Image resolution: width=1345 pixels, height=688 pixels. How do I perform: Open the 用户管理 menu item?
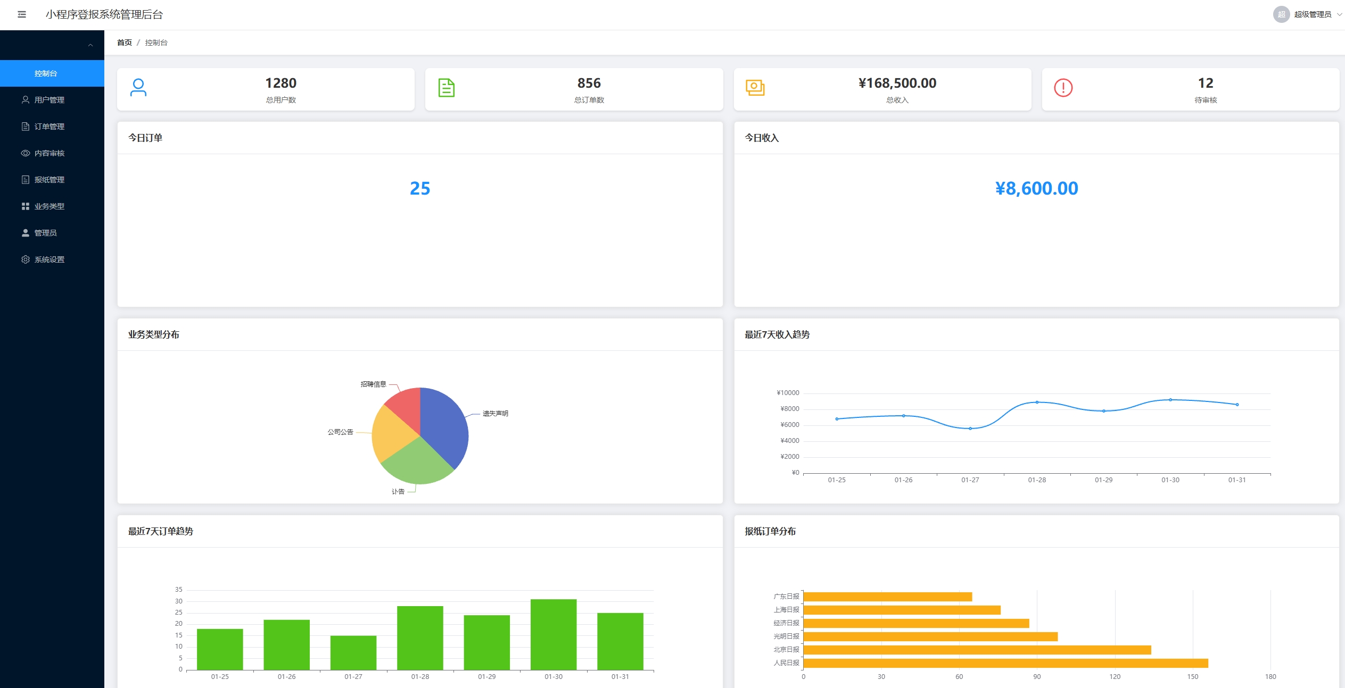[x=49, y=100]
